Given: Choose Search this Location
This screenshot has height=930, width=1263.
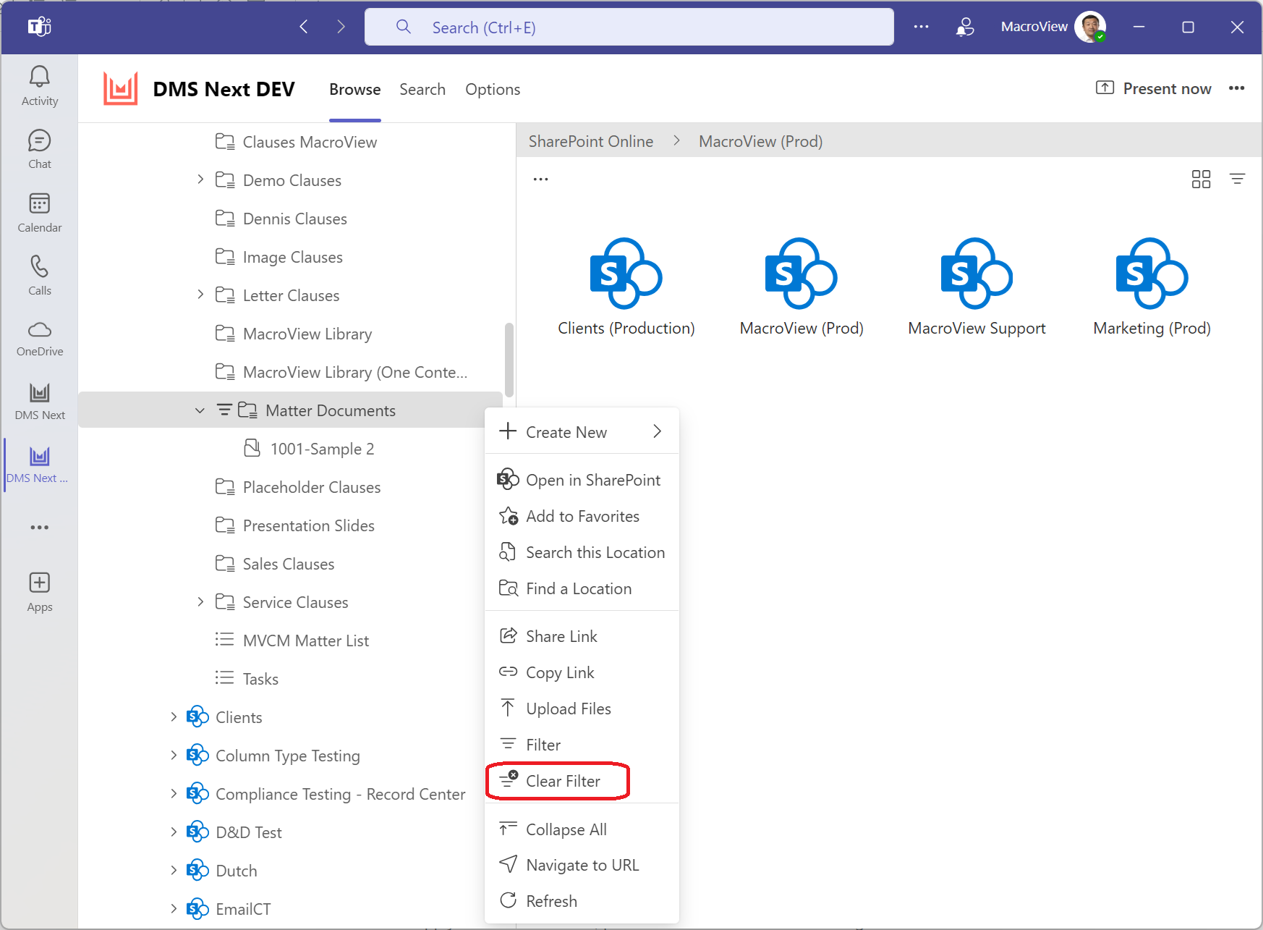Looking at the screenshot, I should pos(582,552).
